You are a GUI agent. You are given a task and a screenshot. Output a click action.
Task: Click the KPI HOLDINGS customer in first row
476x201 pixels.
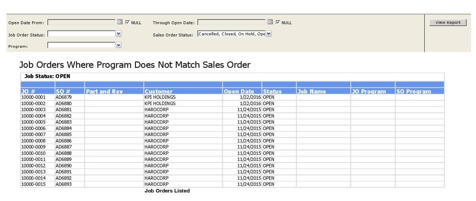click(160, 97)
